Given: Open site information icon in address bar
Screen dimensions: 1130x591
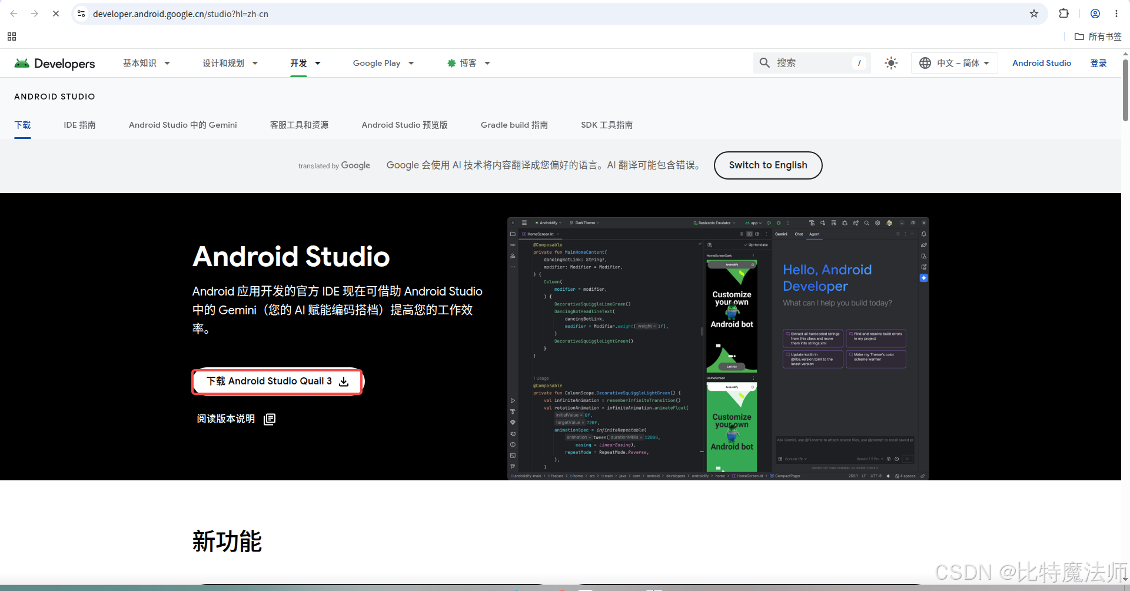Looking at the screenshot, I should pos(81,14).
